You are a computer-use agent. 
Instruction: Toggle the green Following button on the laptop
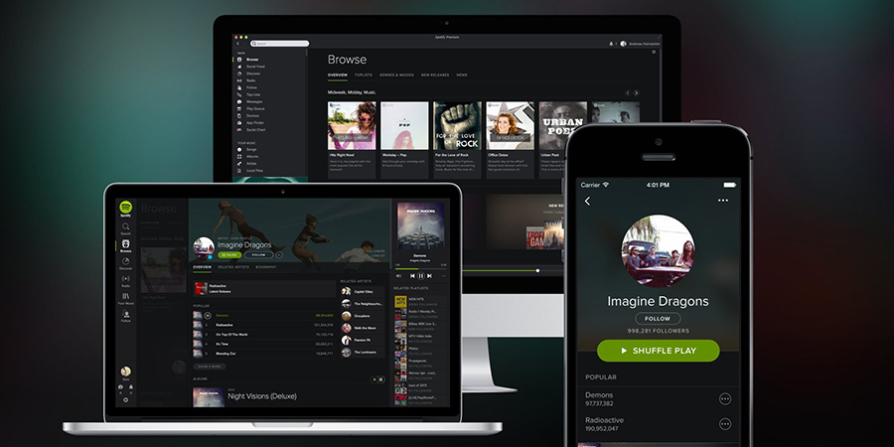click(x=230, y=255)
